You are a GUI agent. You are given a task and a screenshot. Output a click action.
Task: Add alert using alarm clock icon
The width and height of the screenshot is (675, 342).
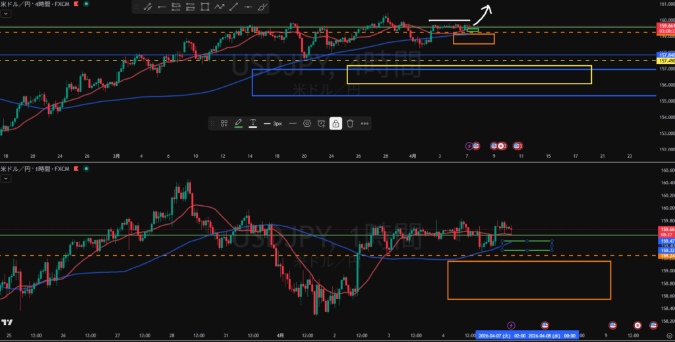click(x=321, y=123)
